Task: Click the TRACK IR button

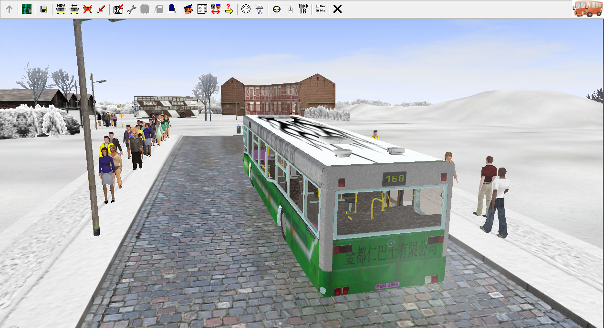Action: point(303,9)
